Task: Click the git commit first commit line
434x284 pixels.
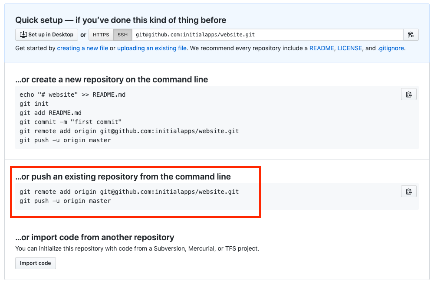Action: tap(71, 122)
